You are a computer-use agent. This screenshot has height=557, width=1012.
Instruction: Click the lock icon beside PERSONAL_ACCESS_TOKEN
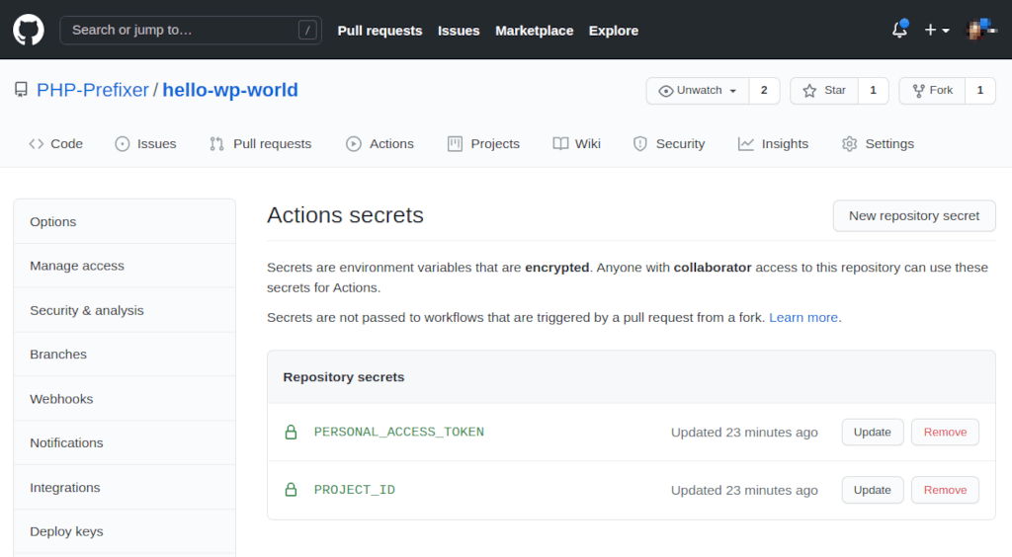point(291,433)
